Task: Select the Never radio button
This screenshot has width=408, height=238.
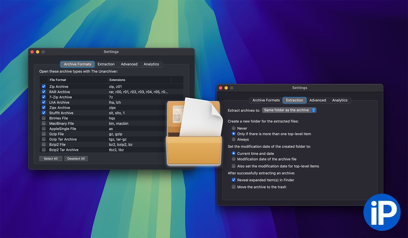Action: point(233,128)
